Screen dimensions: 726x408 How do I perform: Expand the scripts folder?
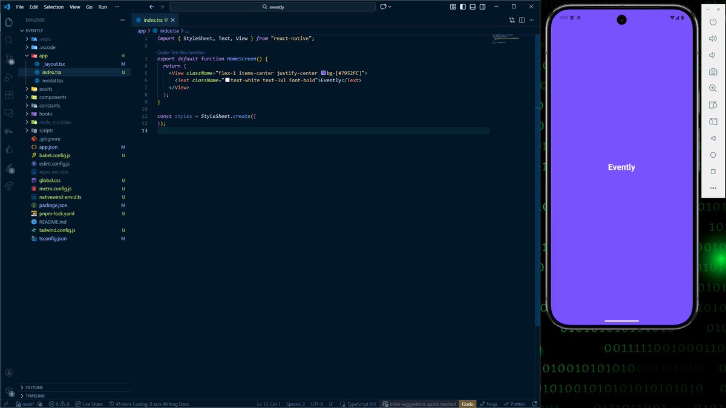pos(46,131)
